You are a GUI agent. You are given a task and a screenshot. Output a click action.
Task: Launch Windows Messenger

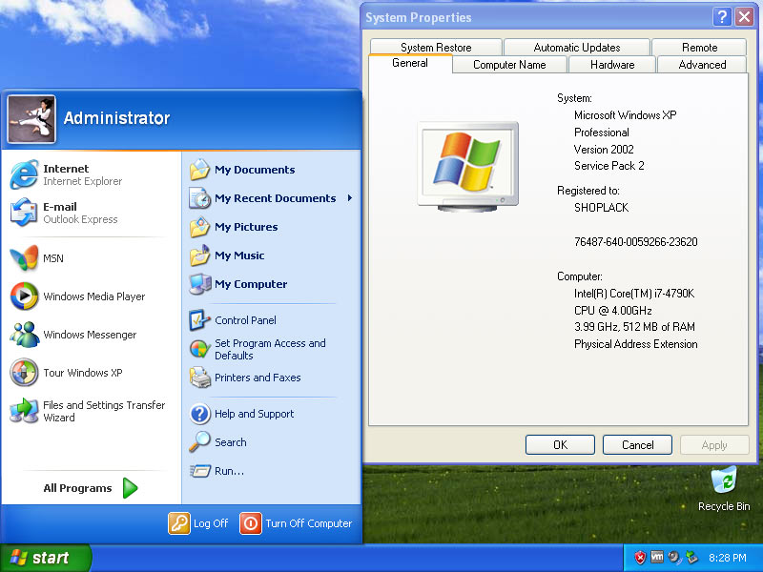pos(73,335)
